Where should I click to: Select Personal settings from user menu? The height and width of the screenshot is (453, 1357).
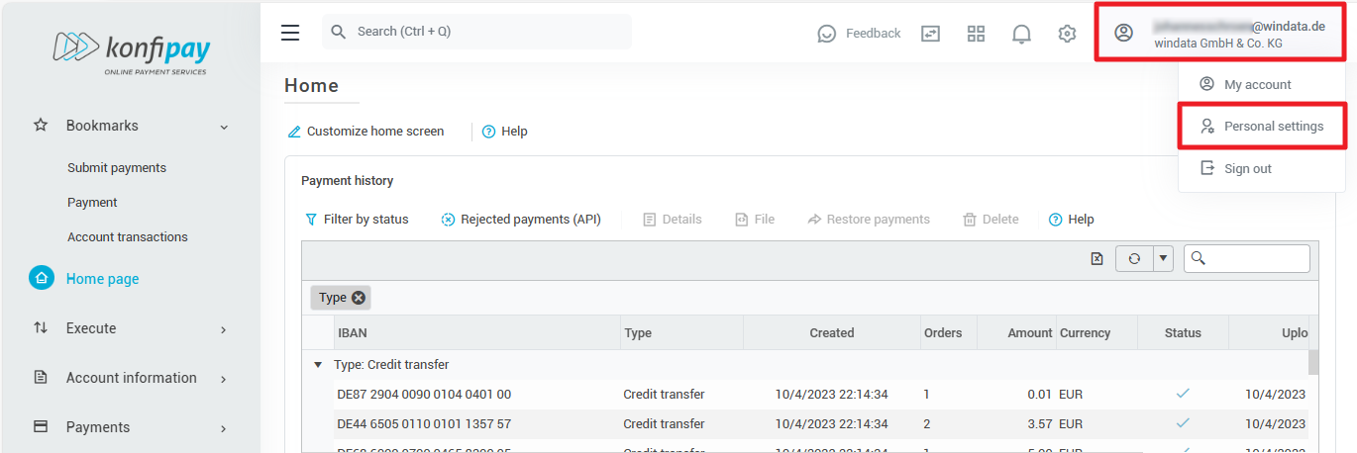(1273, 127)
